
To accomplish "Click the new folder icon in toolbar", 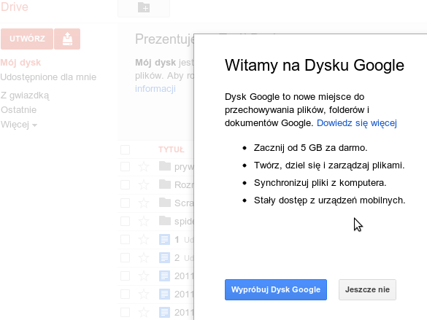I will (144, 7).
